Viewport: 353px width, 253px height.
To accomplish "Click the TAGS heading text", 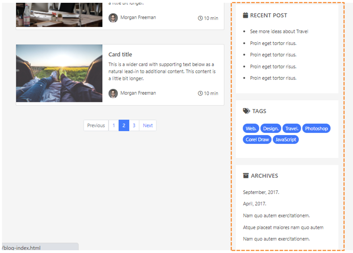I will (259, 111).
